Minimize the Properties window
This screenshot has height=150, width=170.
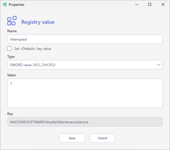(137, 4)
